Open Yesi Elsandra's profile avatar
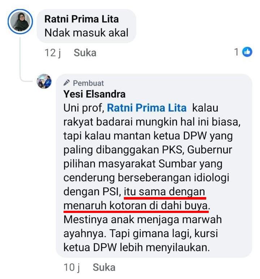Screen dimensions: 260x279 point(44,81)
